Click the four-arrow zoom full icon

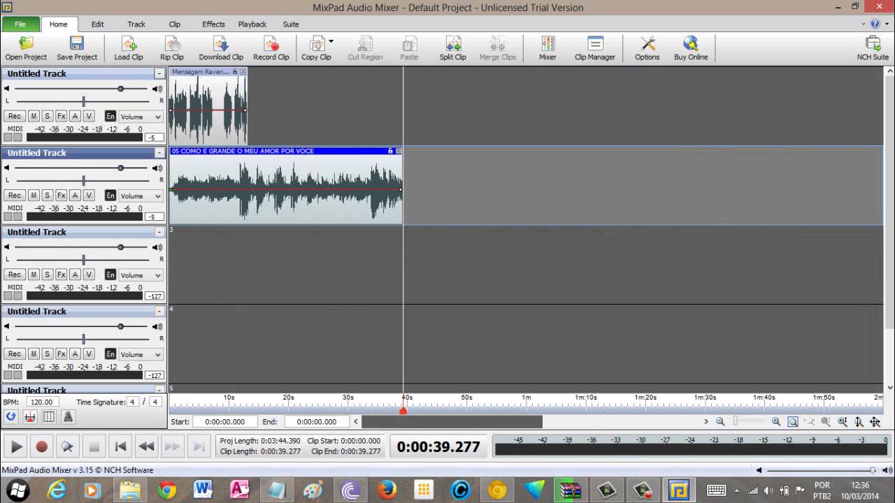coord(875,421)
